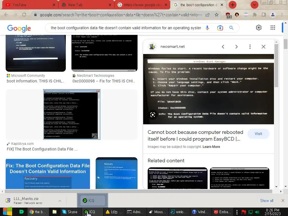This screenshot has width=288, height=216.
Task: Open neosmart.net source link
Action: coord(172,47)
